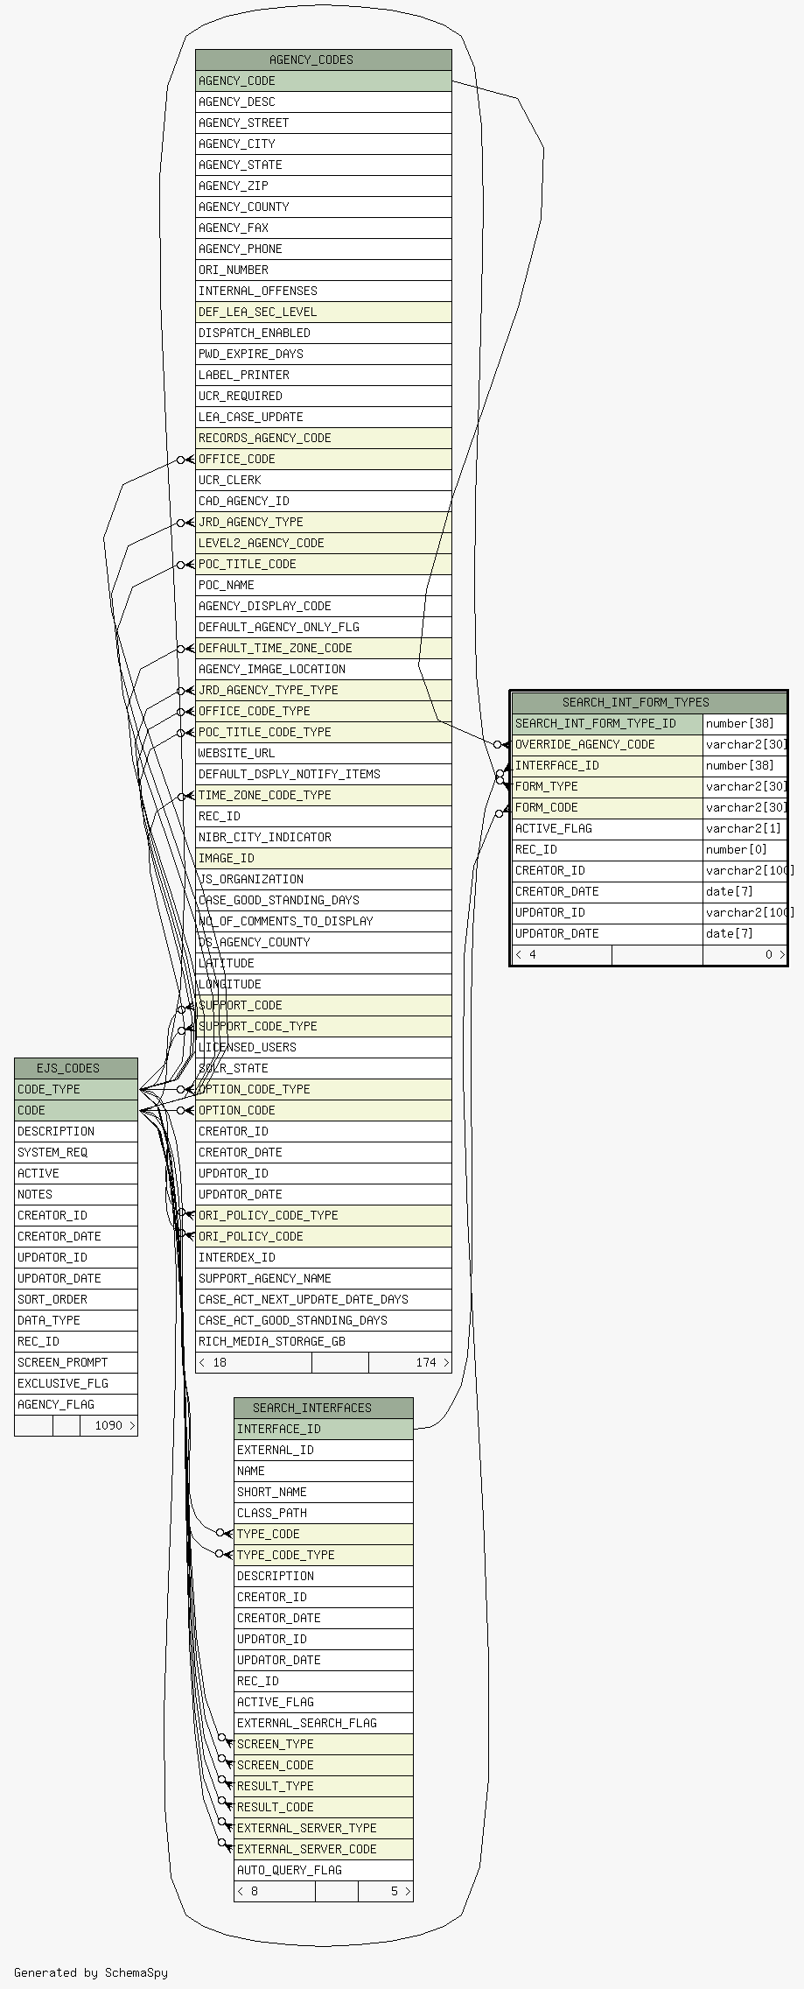The height and width of the screenshot is (1989, 804).
Task: Click FORM_TYPE column
Action: coord(607,786)
